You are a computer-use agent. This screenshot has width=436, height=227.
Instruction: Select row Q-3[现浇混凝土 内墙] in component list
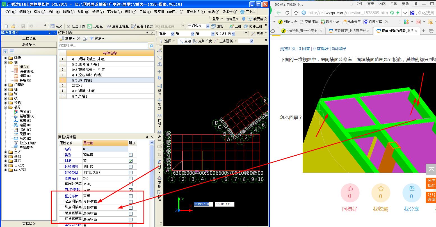point(106,69)
